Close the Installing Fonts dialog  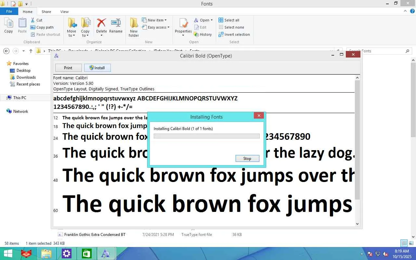259,115
